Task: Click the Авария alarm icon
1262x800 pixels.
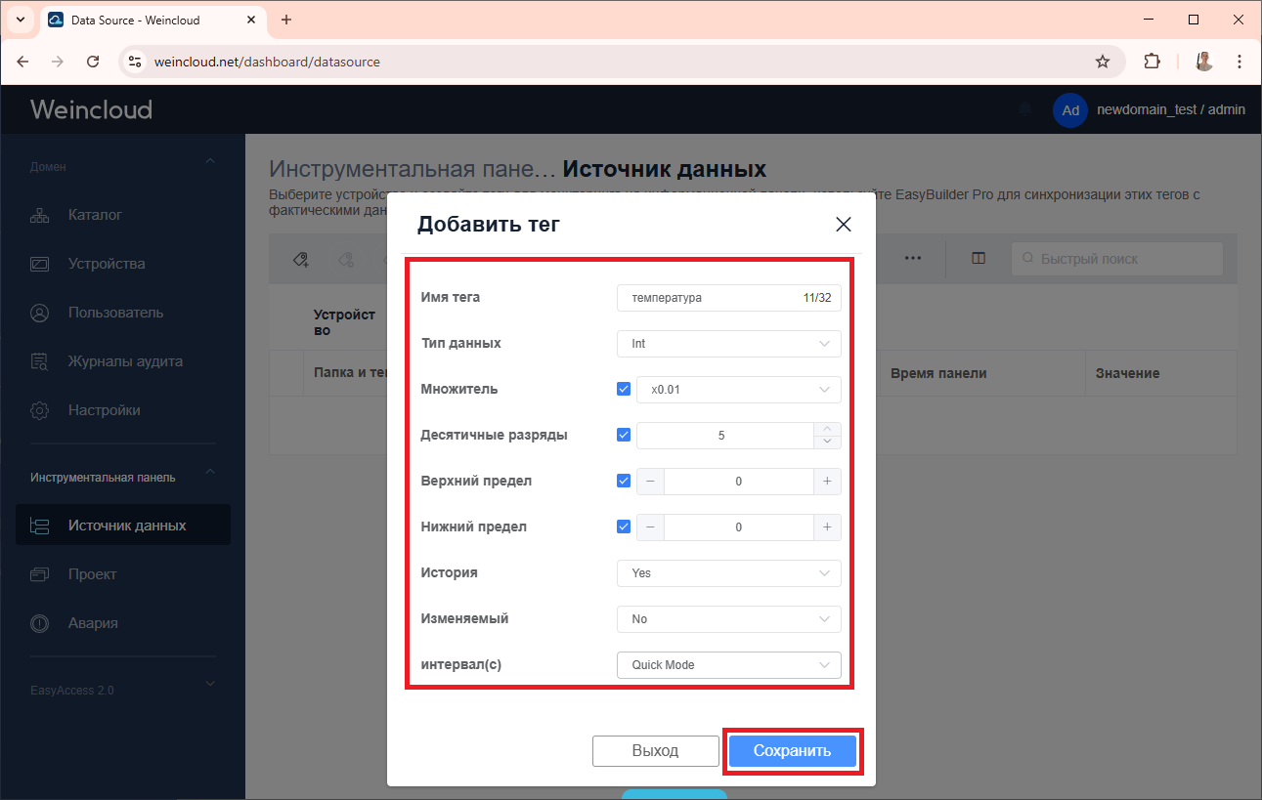Action: point(40,623)
